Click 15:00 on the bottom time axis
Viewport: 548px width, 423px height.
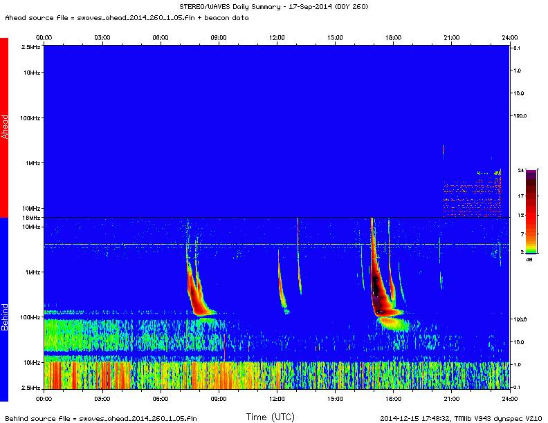click(x=335, y=399)
